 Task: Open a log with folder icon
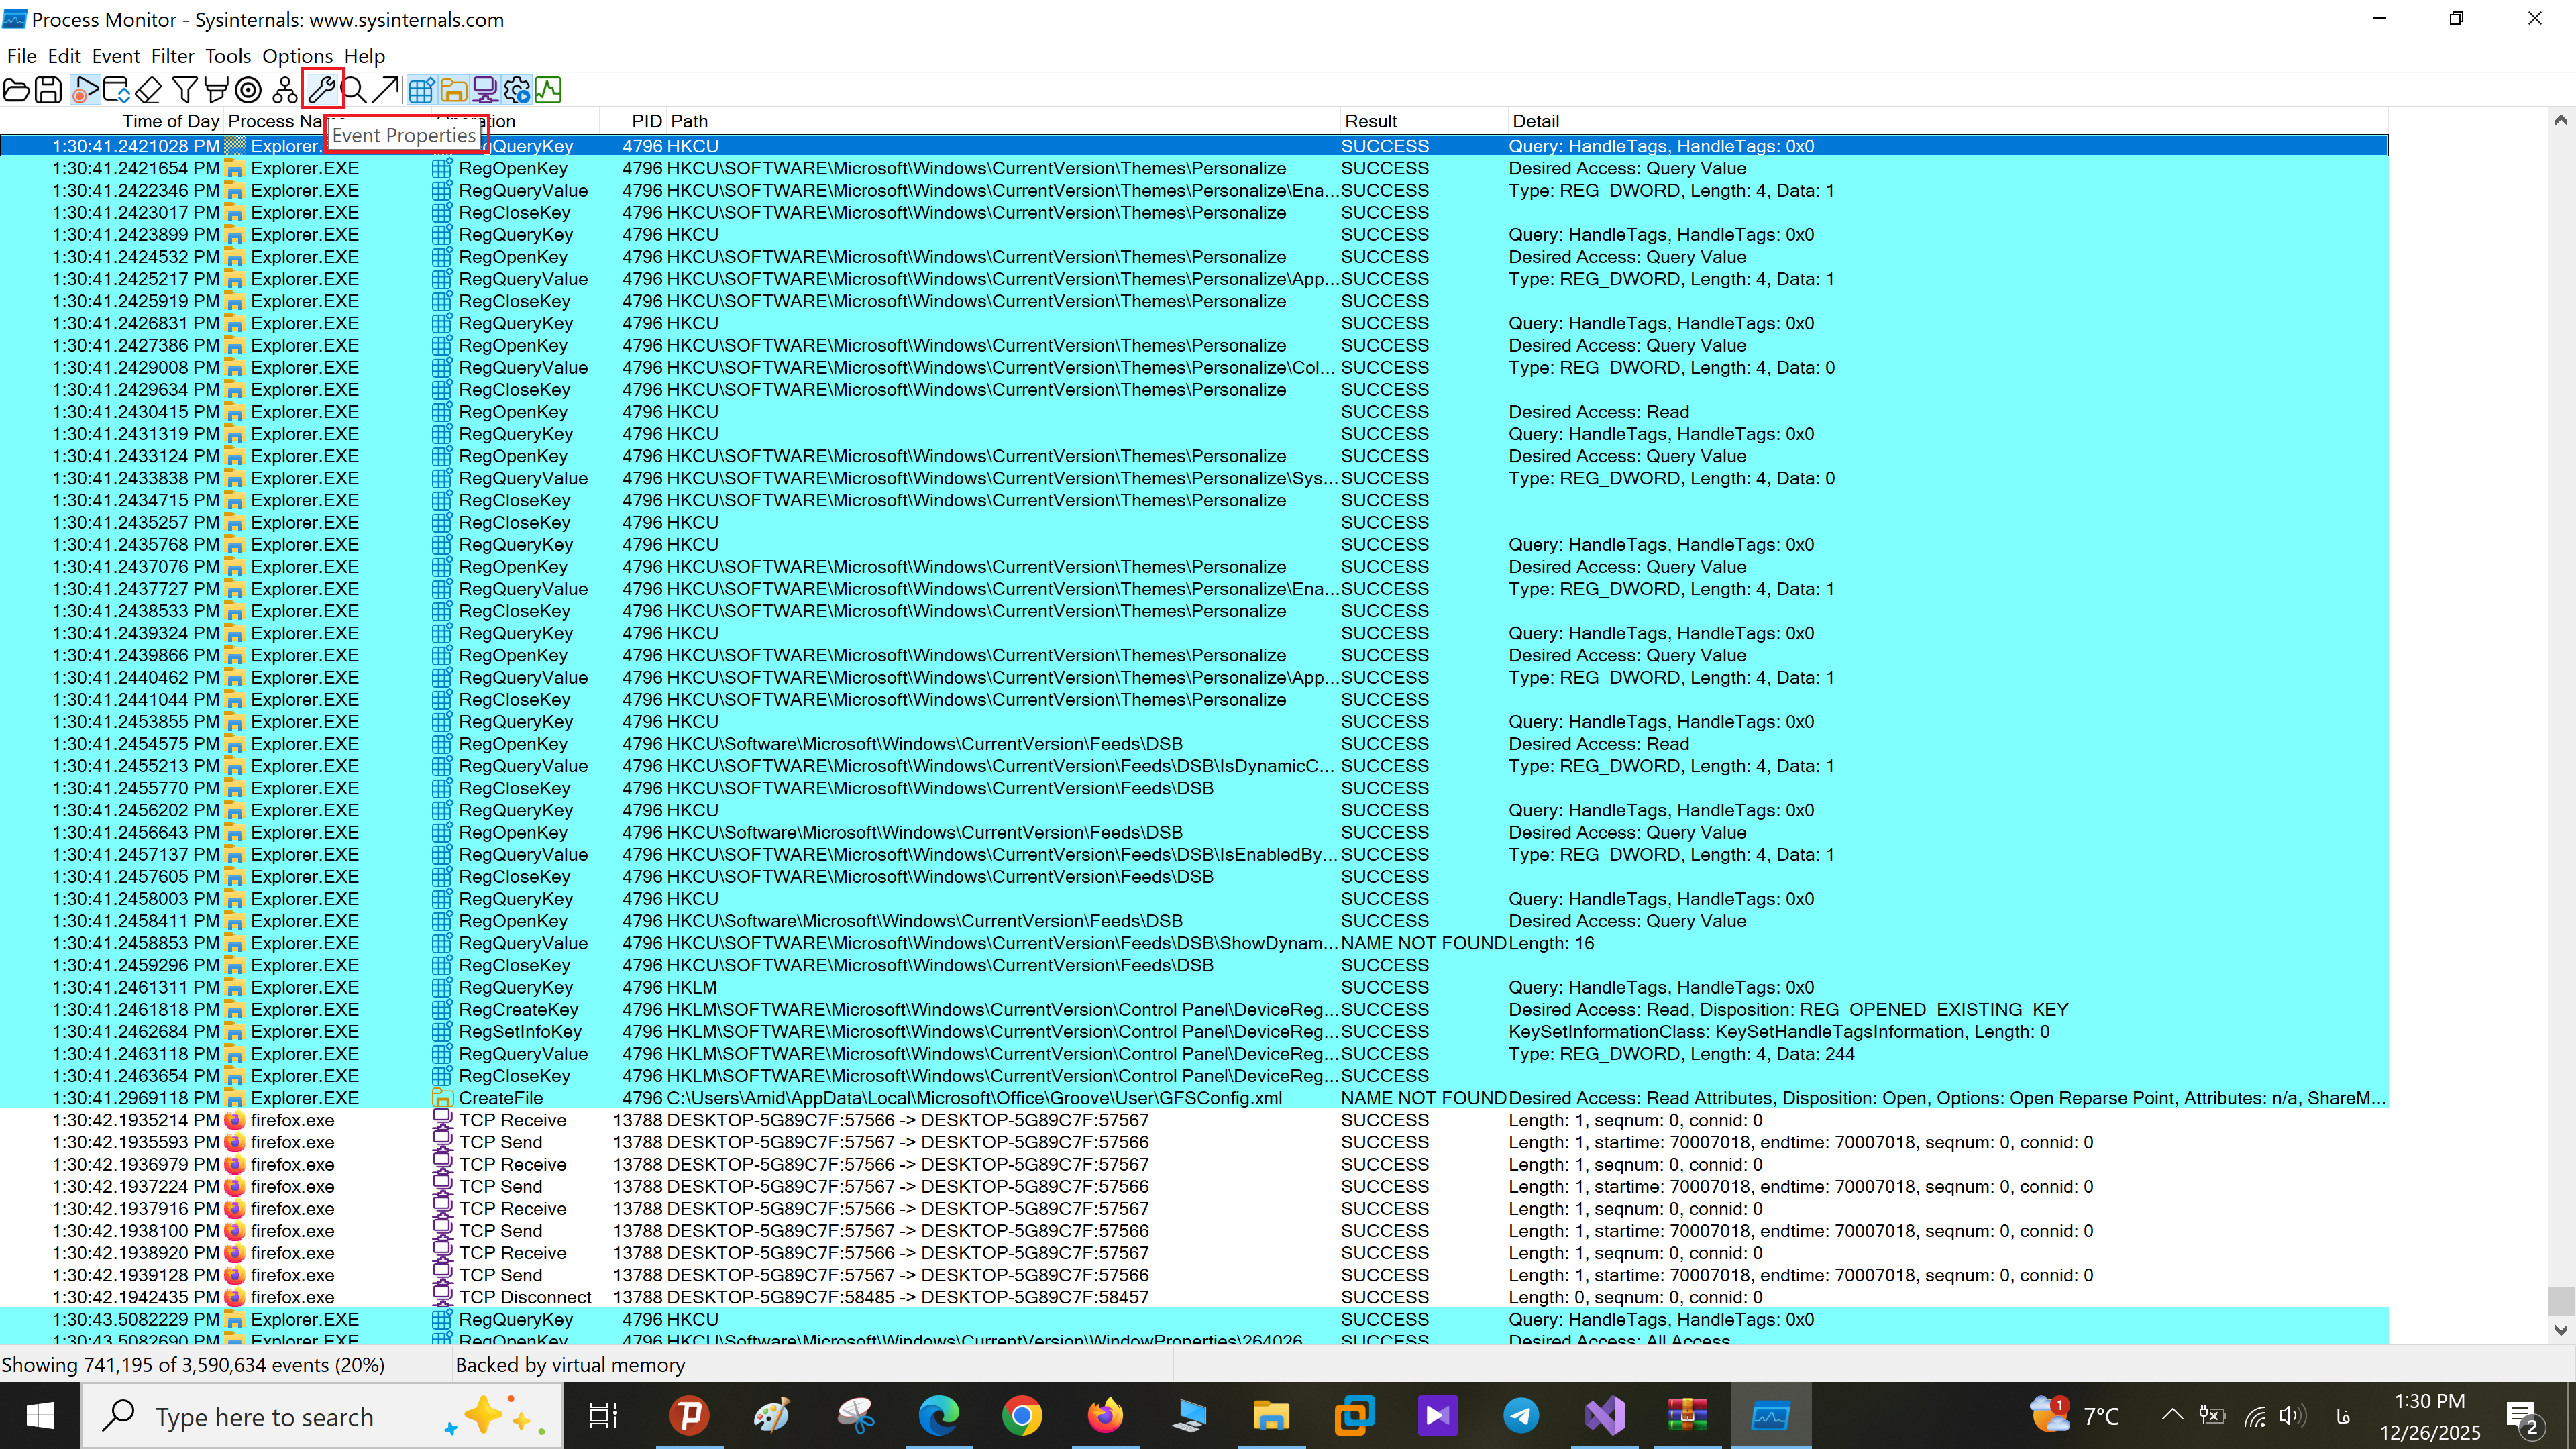tap(16, 90)
